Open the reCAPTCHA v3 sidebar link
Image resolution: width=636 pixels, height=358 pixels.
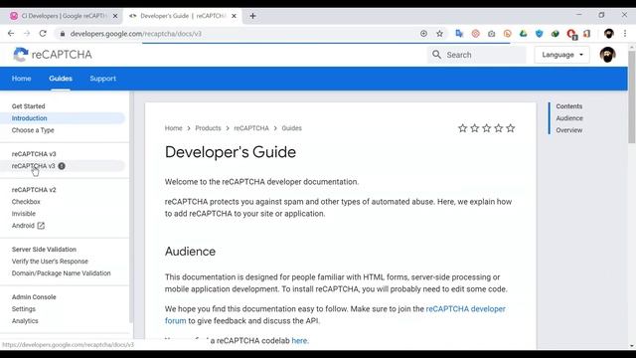pos(33,166)
